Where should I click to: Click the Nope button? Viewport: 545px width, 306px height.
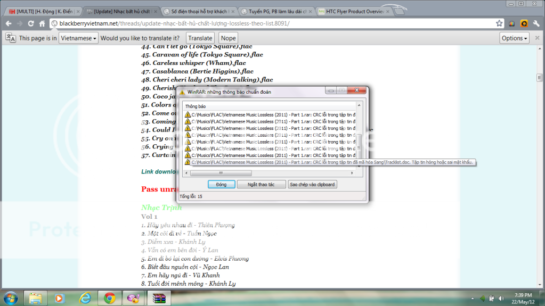pos(228,38)
